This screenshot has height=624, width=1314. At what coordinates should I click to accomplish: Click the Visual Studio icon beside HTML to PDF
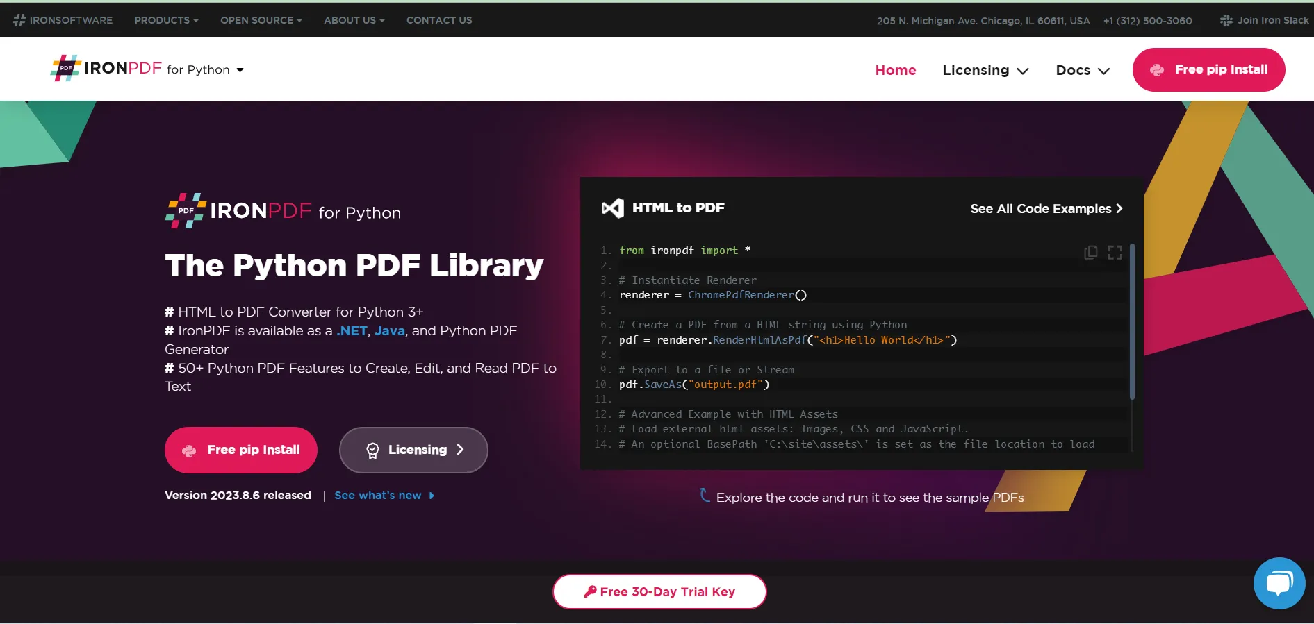pos(612,208)
